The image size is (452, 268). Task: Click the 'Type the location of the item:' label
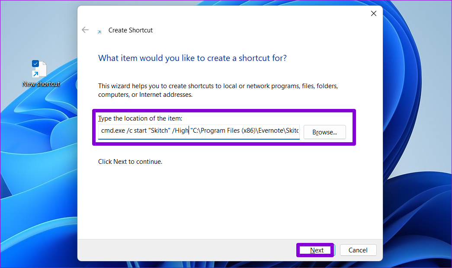[x=140, y=118]
